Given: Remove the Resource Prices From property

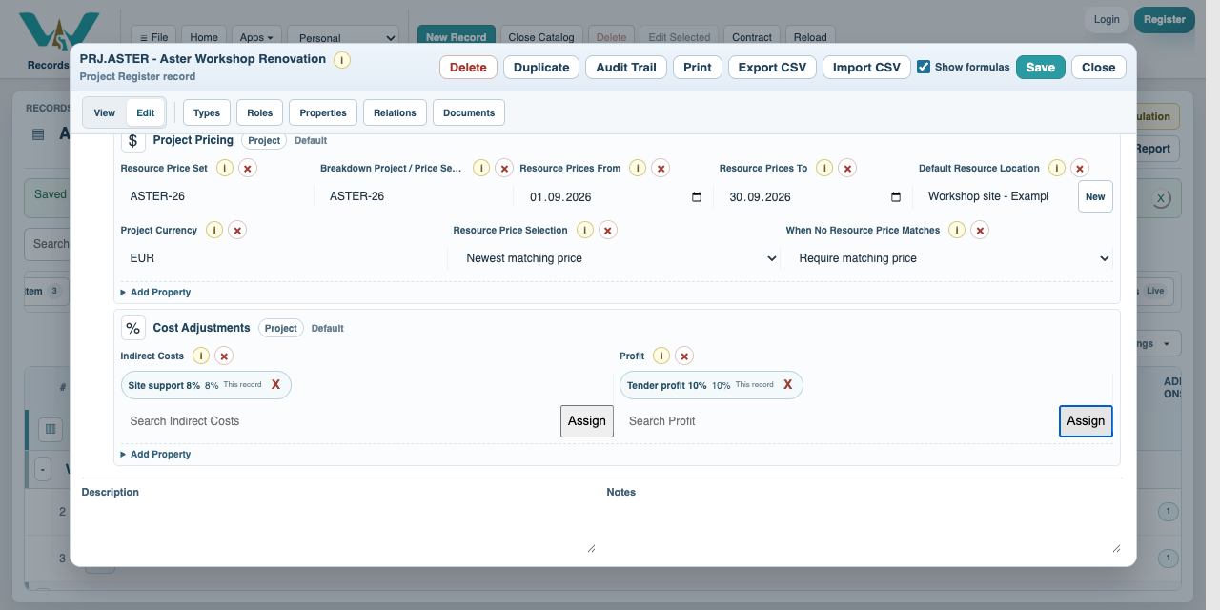Looking at the screenshot, I should tap(661, 169).
